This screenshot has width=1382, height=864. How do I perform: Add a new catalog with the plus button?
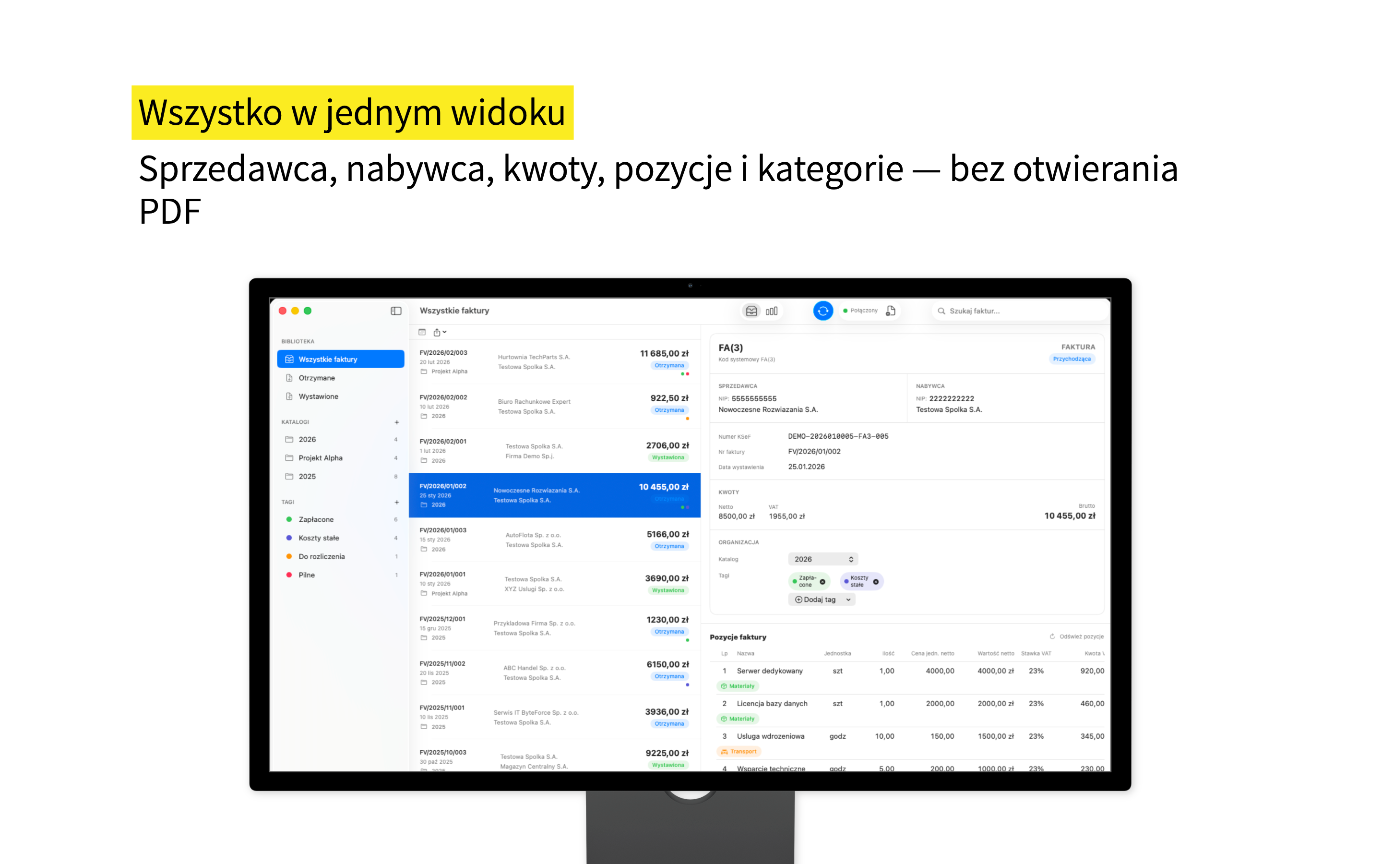pos(396,422)
